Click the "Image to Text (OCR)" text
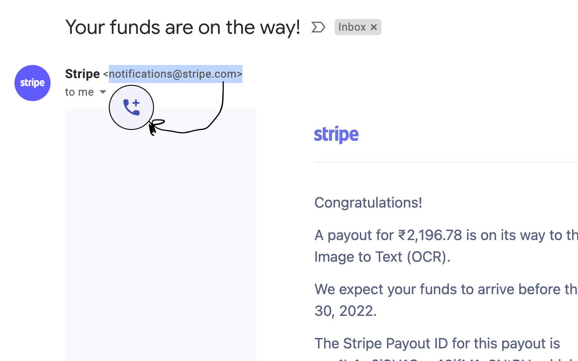This screenshot has width=578, height=361. (382, 257)
